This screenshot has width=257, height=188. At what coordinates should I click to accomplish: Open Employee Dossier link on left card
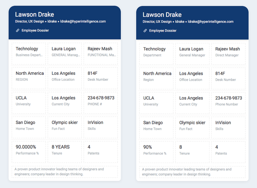35,31
